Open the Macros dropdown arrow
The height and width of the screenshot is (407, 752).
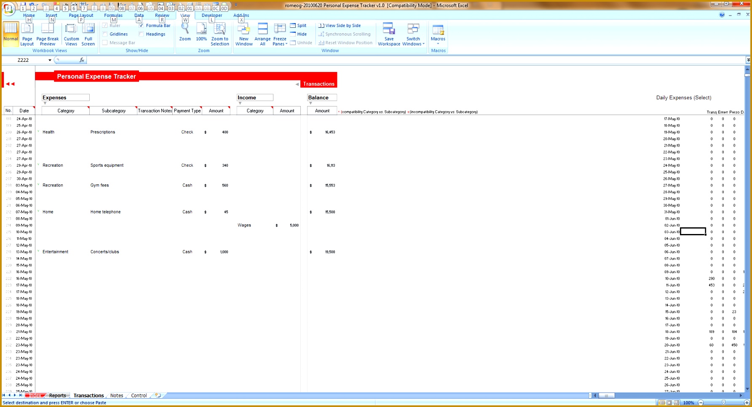click(438, 43)
